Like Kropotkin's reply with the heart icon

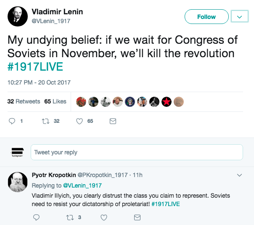point(103,217)
